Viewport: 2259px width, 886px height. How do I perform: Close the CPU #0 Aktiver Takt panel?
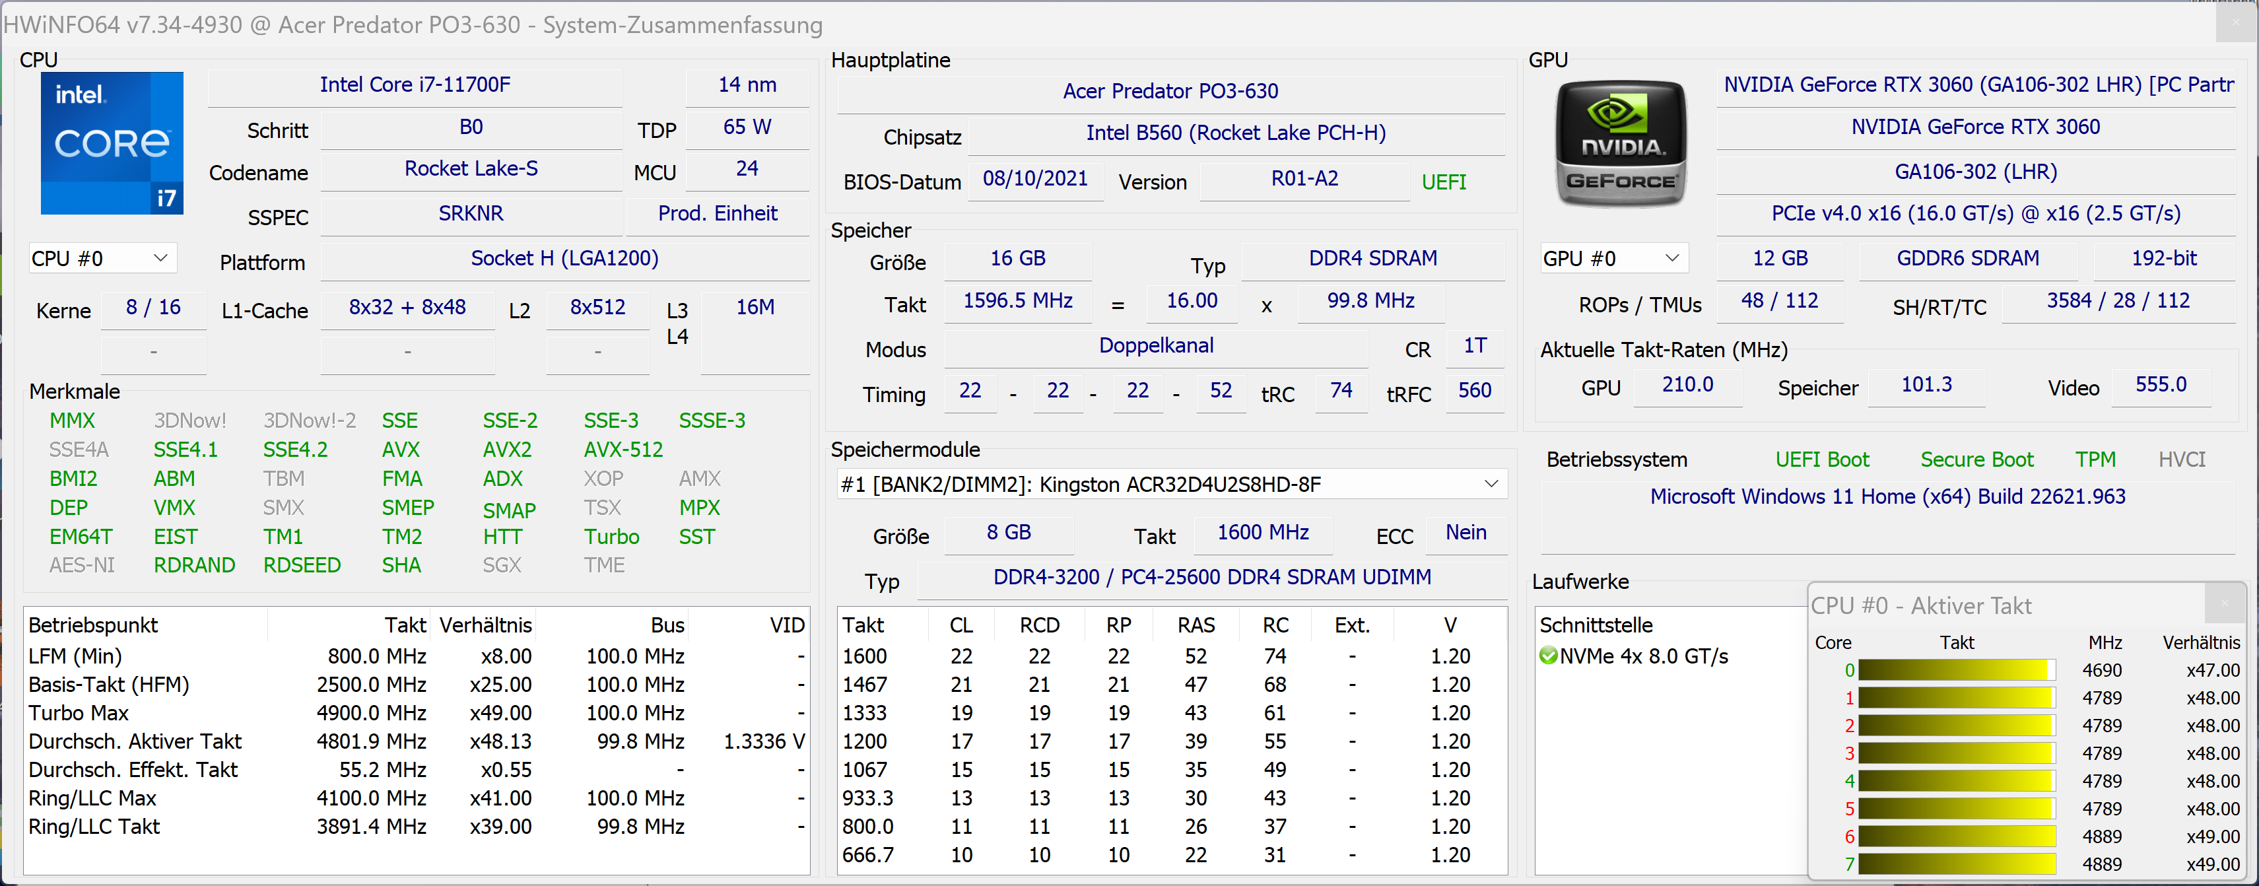2224,603
